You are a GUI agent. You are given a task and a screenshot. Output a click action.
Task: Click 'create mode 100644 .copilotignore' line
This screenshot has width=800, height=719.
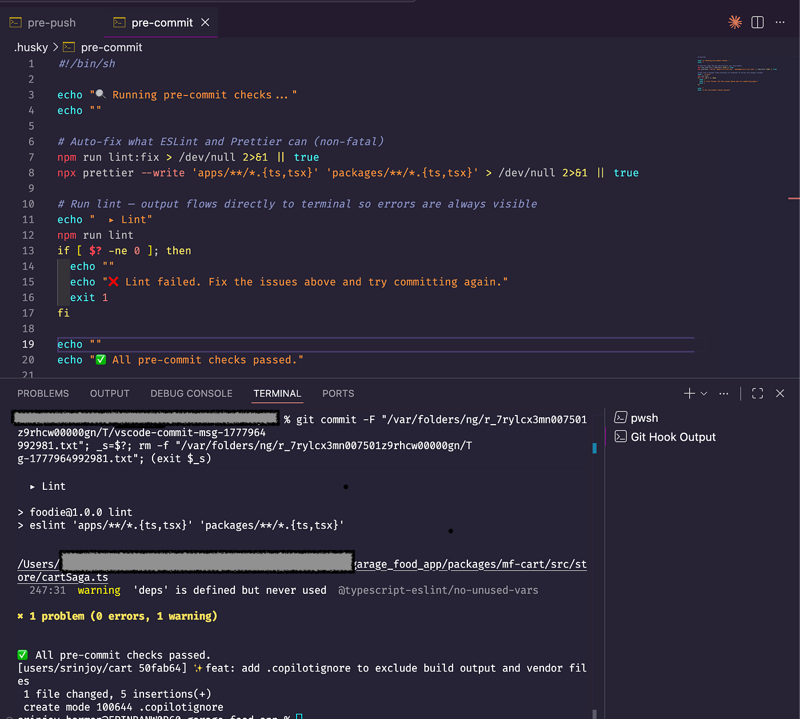123,707
